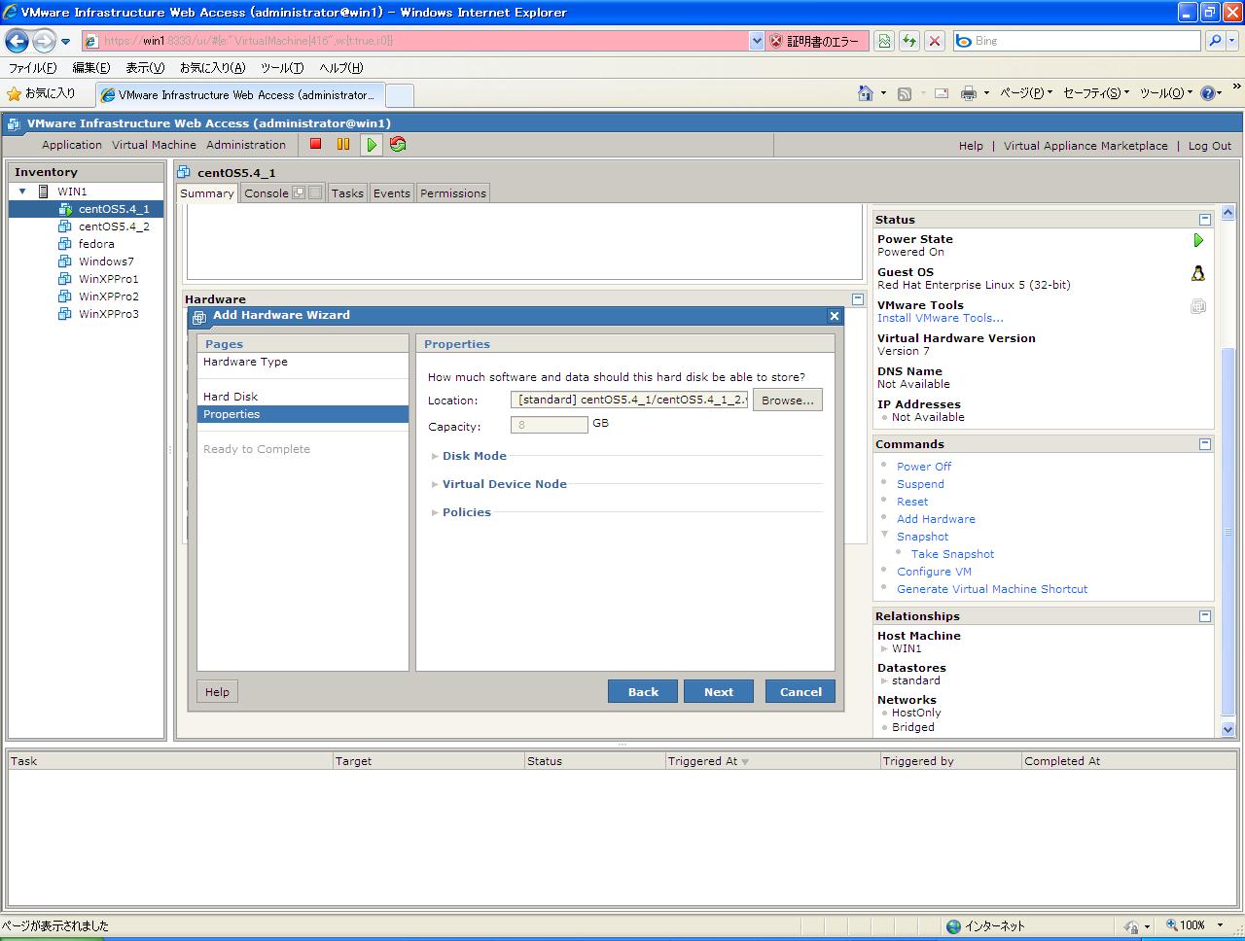
Task: Select Hard Disk wizard page
Action: [231, 397]
